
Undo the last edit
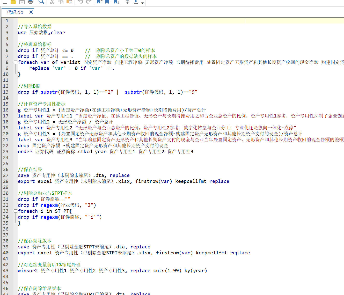[80, 2]
